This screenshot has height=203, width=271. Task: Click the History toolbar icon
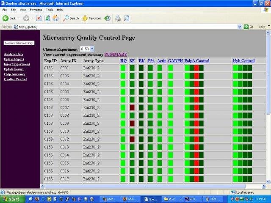(108, 18)
